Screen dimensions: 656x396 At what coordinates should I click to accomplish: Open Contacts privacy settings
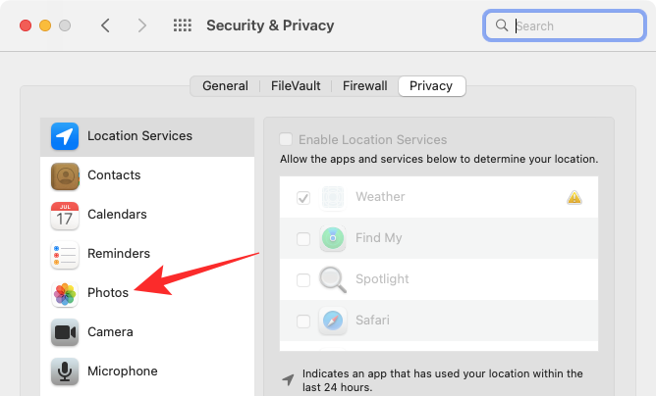pyautogui.click(x=113, y=175)
